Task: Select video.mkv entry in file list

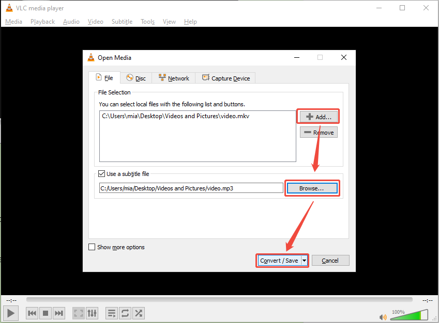Action: [175, 116]
